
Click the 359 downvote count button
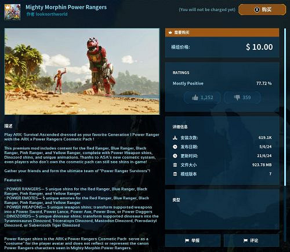[x=242, y=97]
